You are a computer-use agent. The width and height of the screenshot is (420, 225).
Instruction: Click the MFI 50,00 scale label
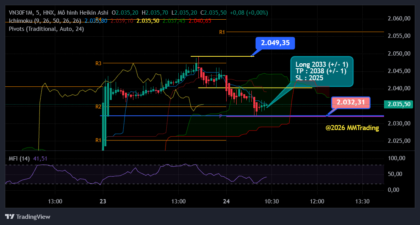[395, 174]
